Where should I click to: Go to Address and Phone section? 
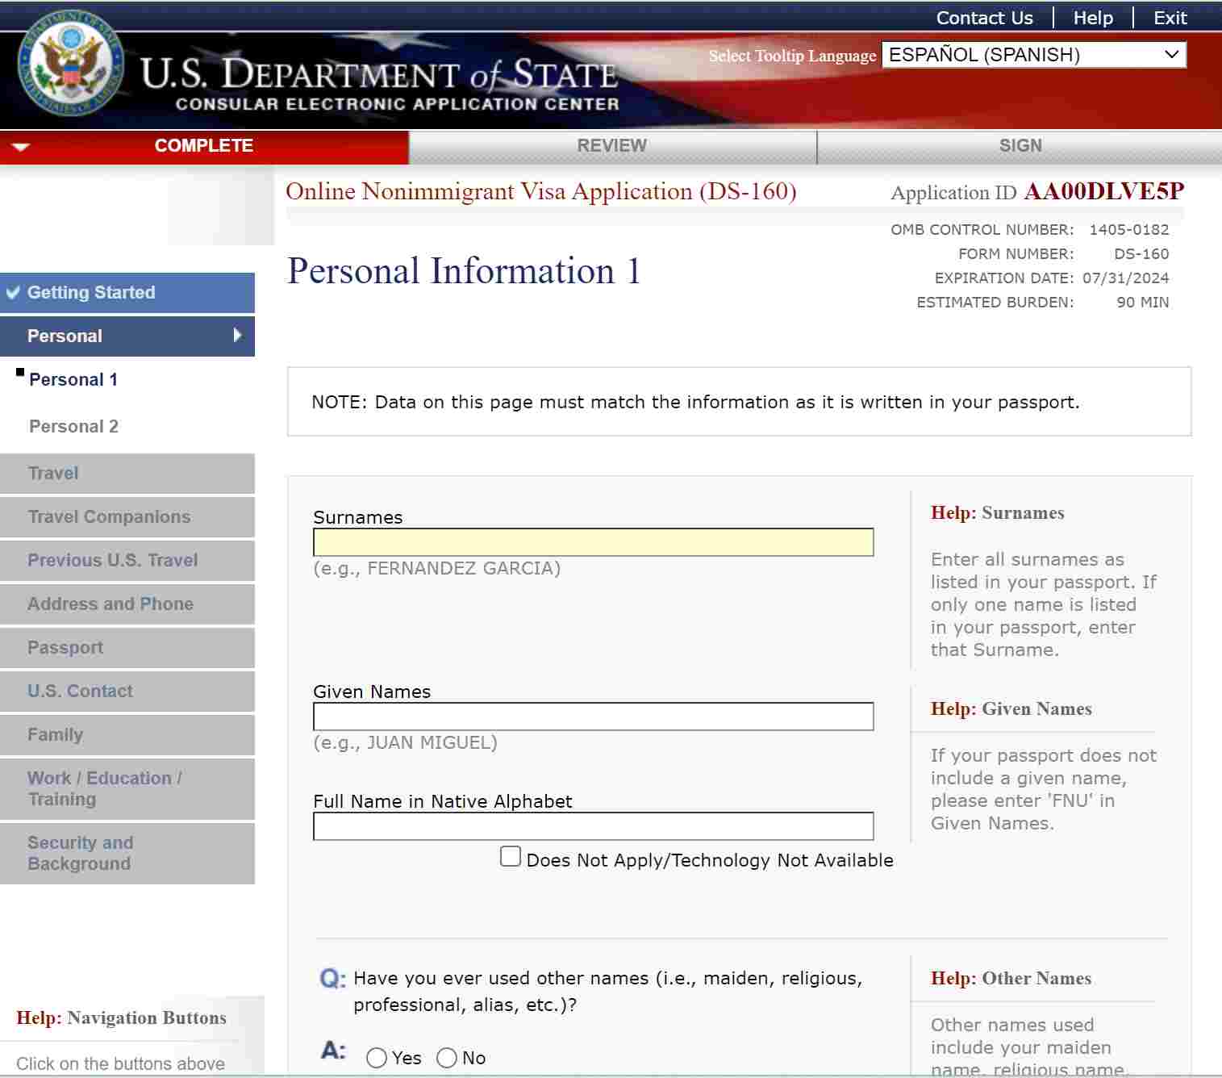click(111, 604)
